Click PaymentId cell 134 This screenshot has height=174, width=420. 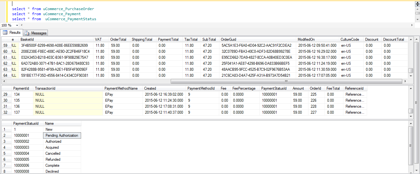click(x=22, y=94)
